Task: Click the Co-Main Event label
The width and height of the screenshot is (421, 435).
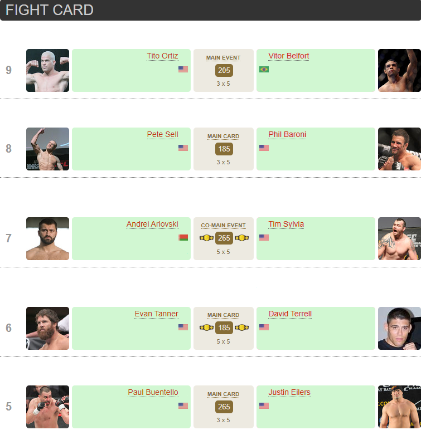Action: click(x=223, y=226)
